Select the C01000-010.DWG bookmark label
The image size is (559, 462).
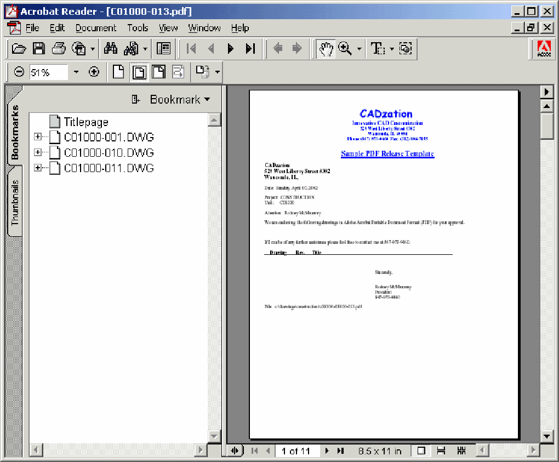click(109, 152)
